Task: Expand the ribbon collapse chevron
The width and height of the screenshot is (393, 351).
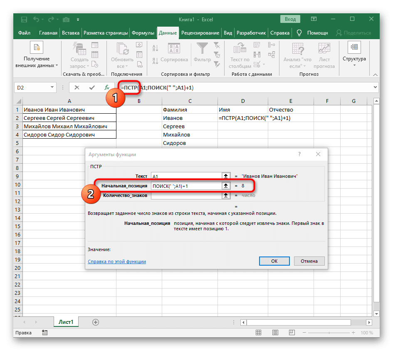Action: (375, 75)
